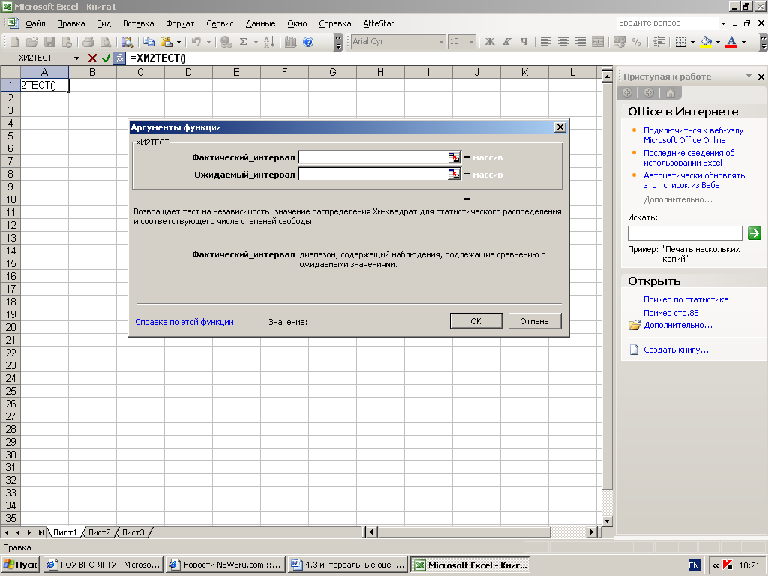This screenshot has width=768, height=576.
Task: Click the Ожидаемый_интервал input field
Action: coord(373,175)
